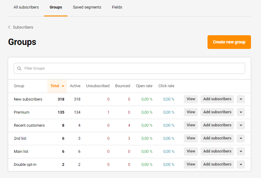Switch to the All subscribers tab
Image resolution: width=261 pixels, height=178 pixels.
tap(26, 7)
